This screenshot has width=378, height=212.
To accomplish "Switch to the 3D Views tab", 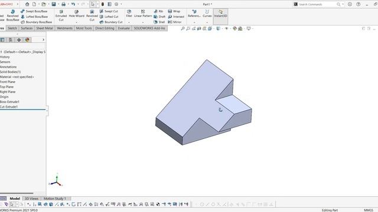I will [31, 198].
